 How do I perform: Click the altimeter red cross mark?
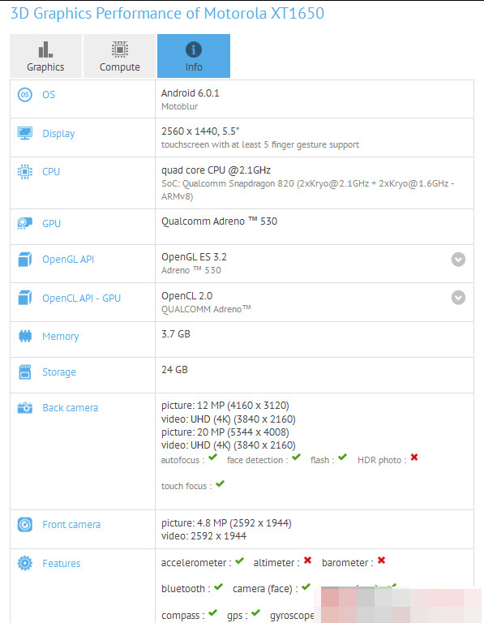(x=307, y=561)
